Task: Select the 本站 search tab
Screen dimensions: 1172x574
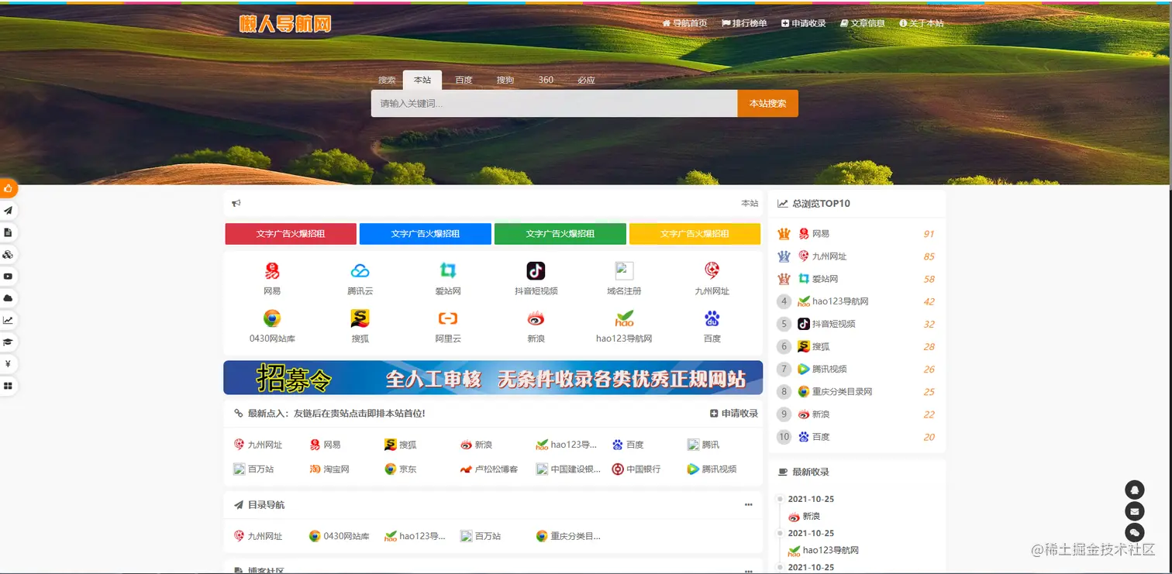Action: click(x=422, y=80)
